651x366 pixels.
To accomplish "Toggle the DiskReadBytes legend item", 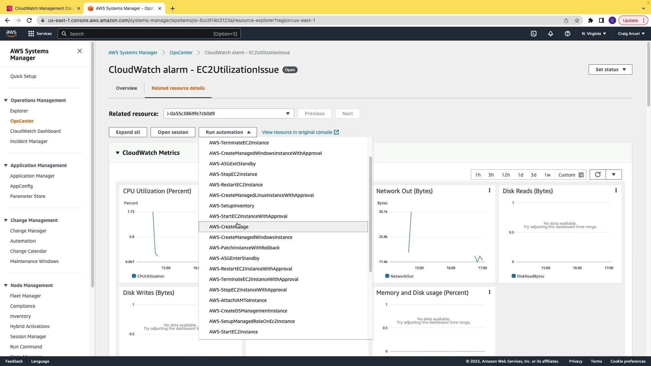I will pyautogui.click(x=530, y=276).
